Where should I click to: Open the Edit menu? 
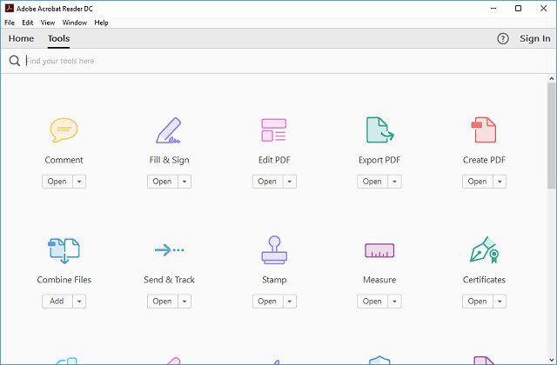[x=27, y=23]
